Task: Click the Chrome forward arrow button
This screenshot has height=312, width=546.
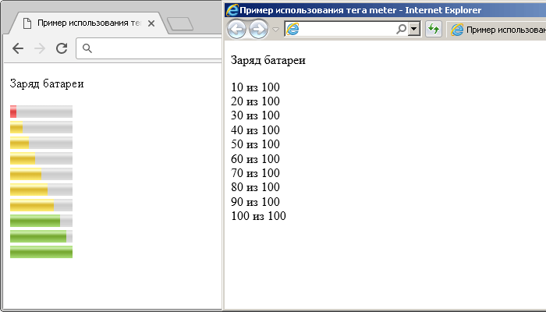Action: point(40,48)
